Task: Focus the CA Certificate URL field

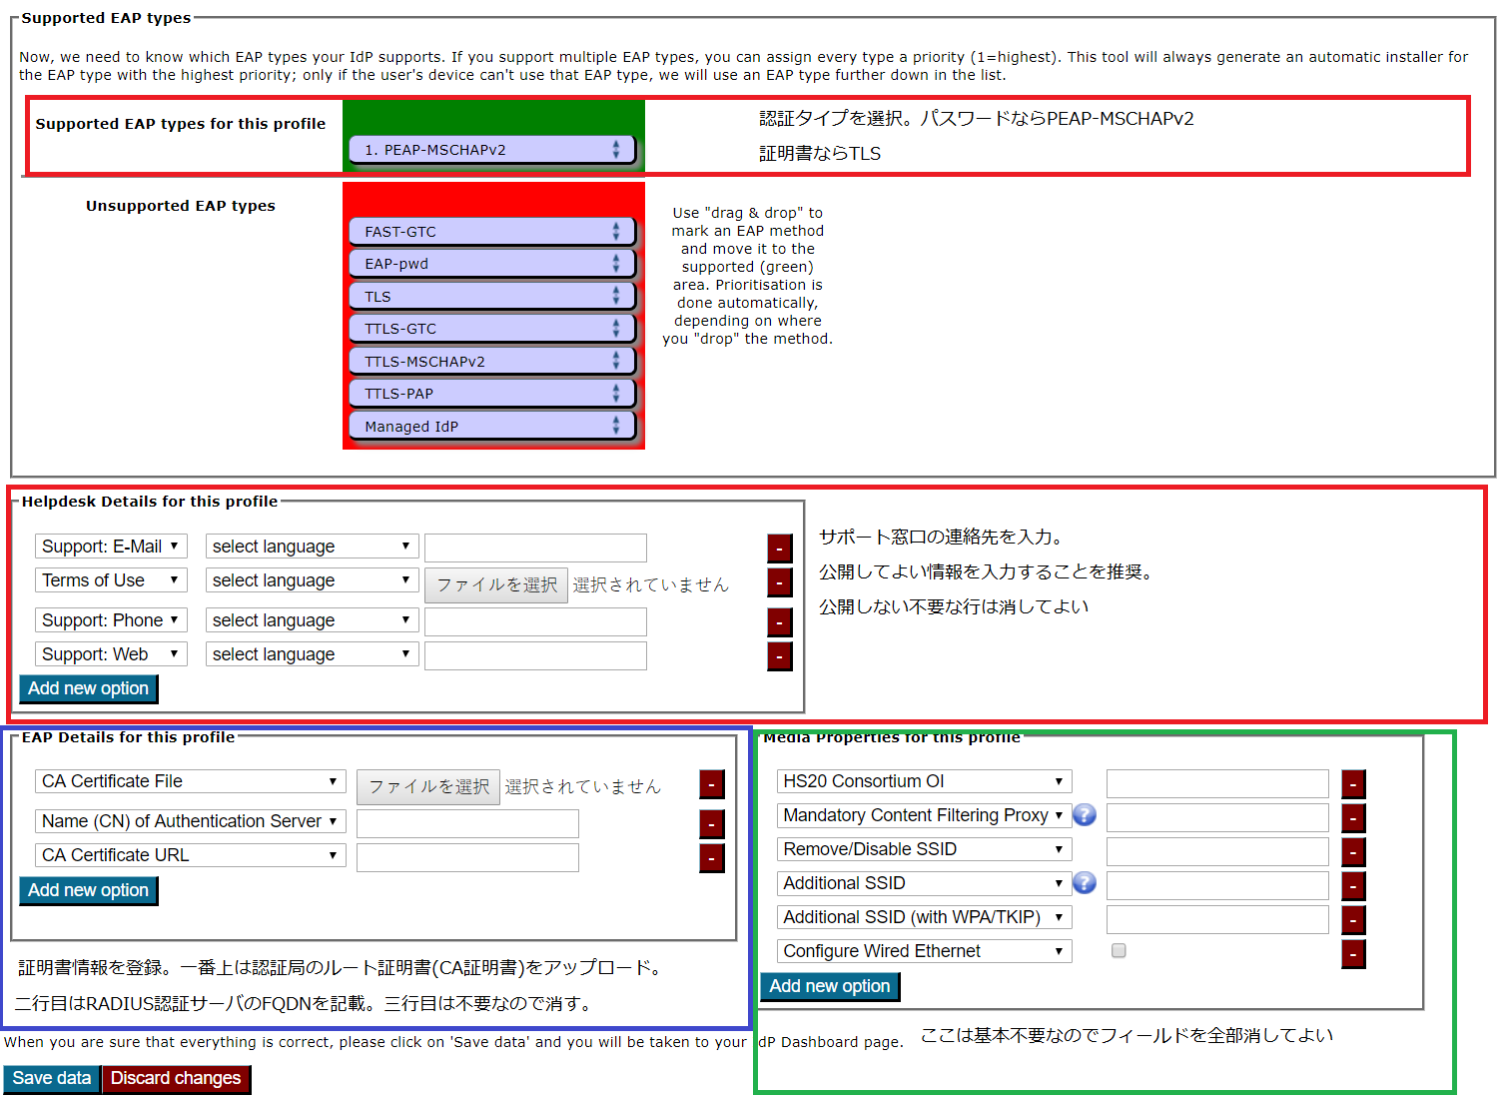Action: (x=467, y=857)
